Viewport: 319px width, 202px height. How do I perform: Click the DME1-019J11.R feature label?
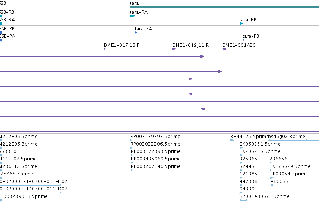click(x=191, y=45)
